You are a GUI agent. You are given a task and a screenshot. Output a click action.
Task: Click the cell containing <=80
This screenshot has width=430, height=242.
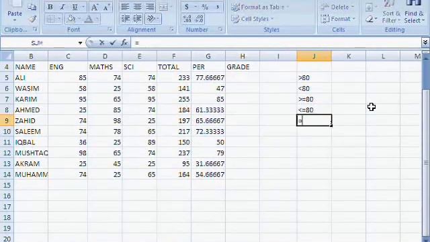[x=314, y=110]
